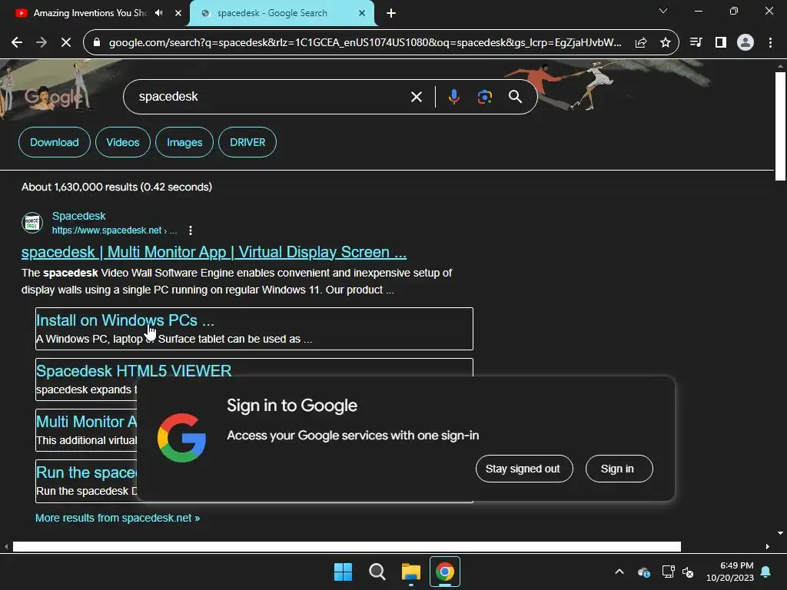Open the Run the spacedesk sitelink
Screen dimensions: 787x590
click(x=86, y=472)
